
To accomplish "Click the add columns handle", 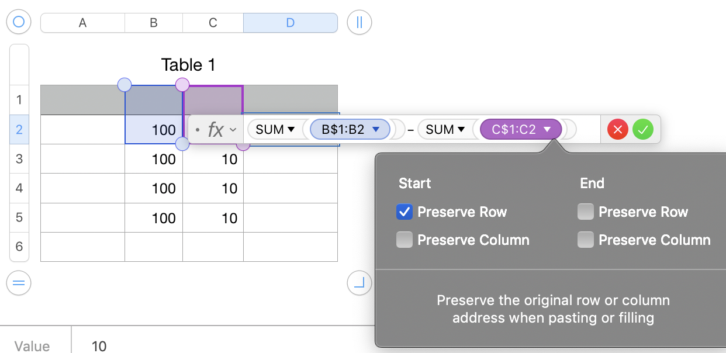I will click(x=359, y=23).
